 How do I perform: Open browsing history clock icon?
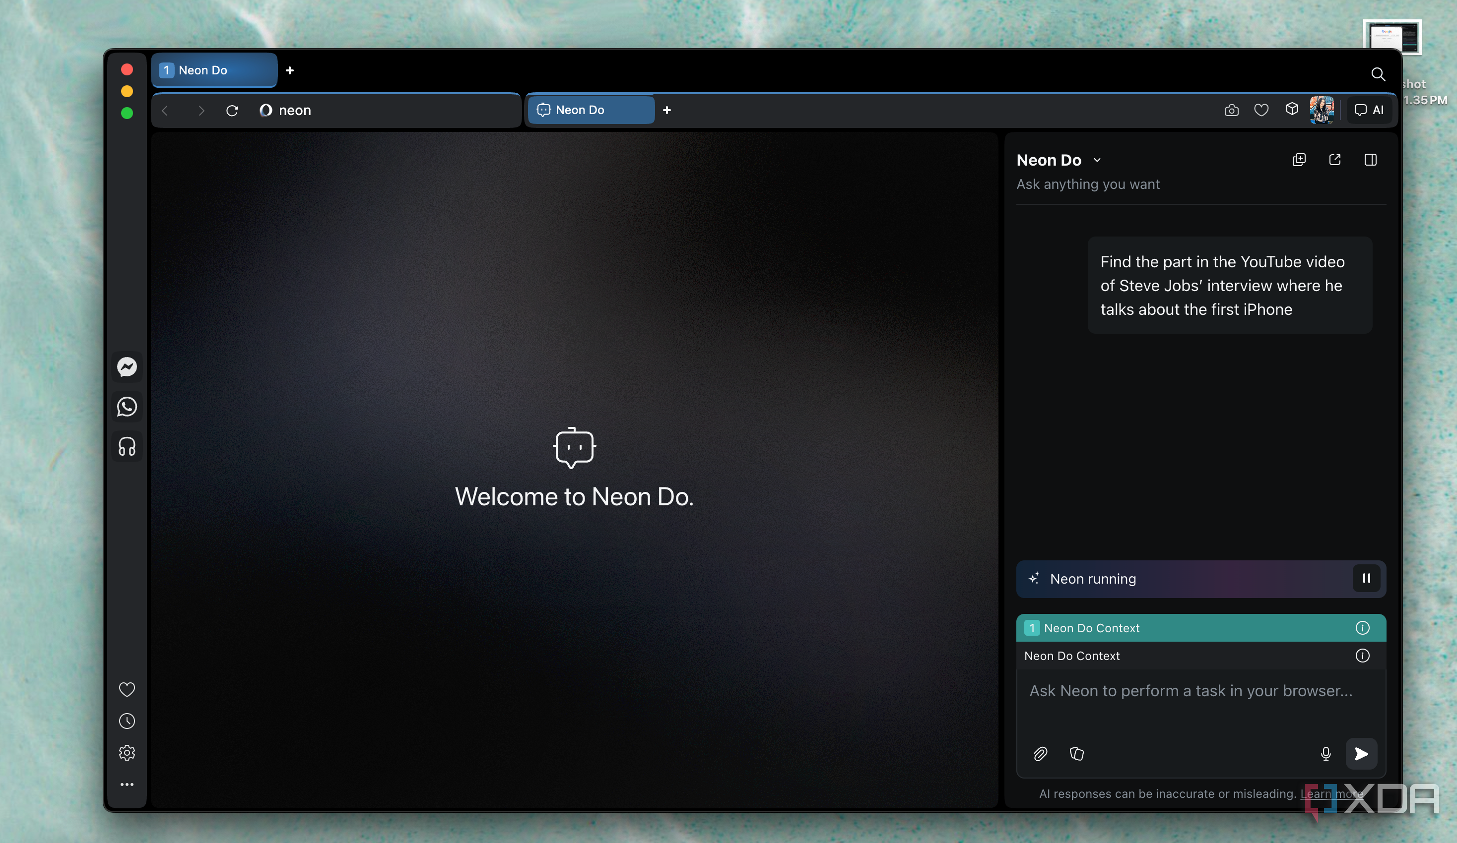pyautogui.click(x=127, y=721)
